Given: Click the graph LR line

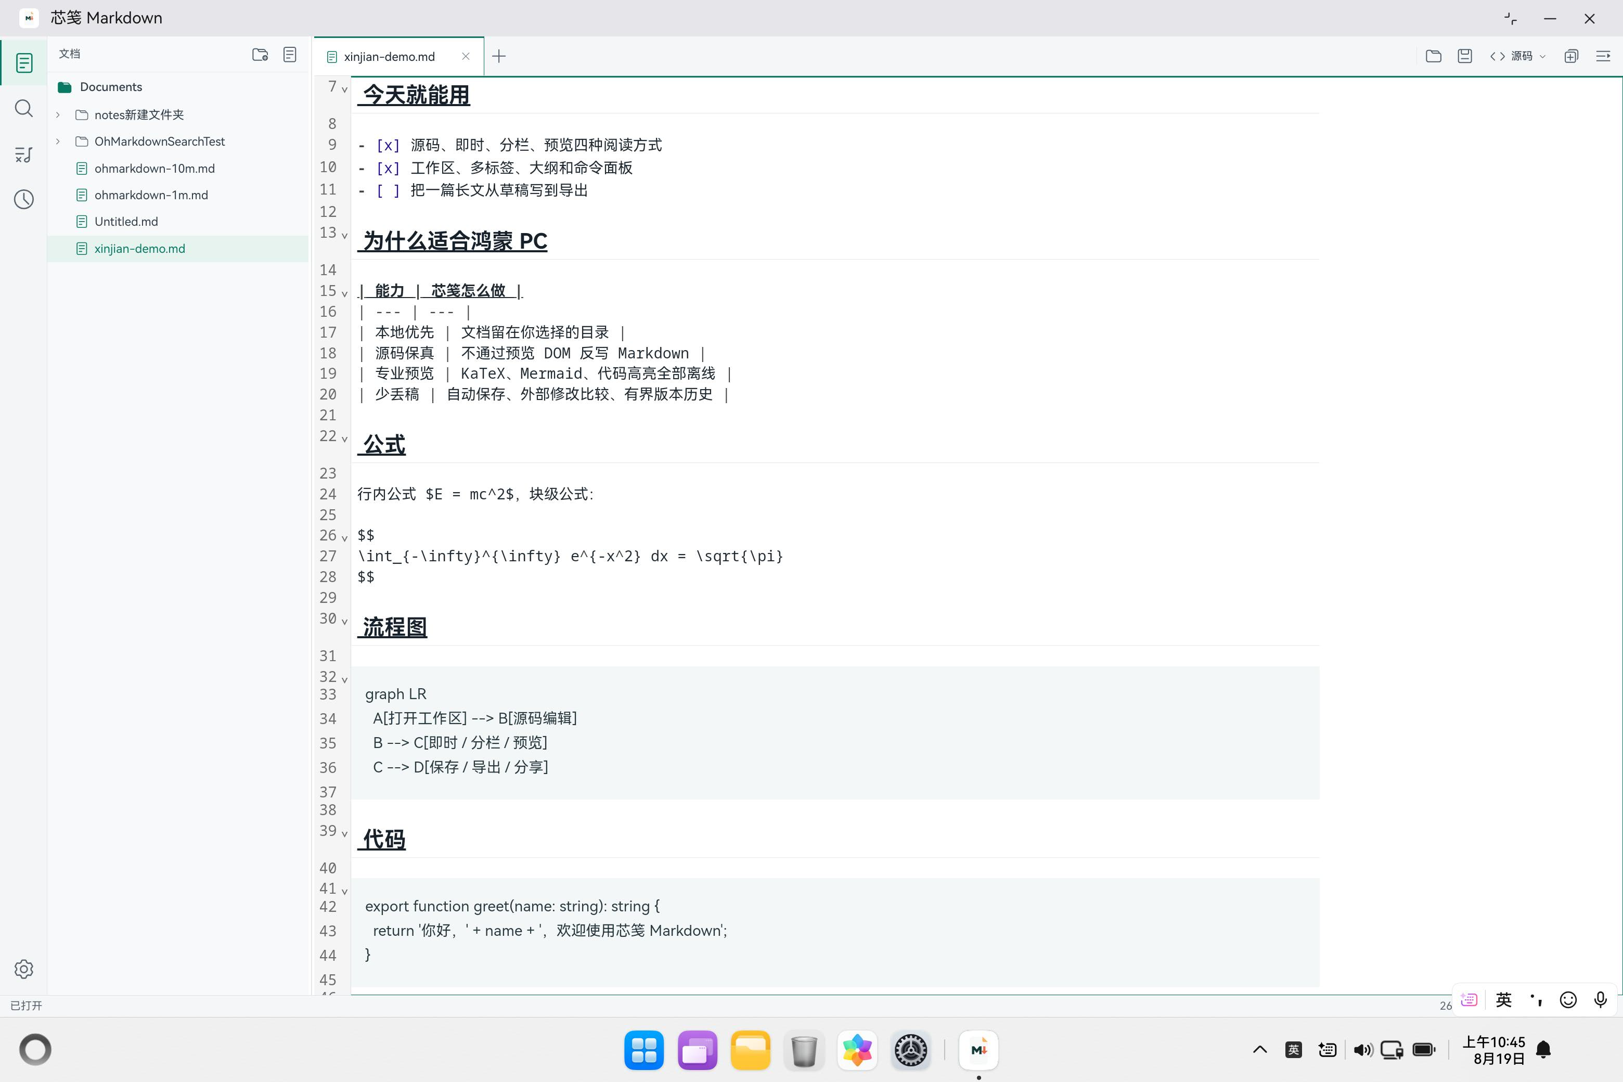Looking at the screenshot, I should (x=395, y=694).
